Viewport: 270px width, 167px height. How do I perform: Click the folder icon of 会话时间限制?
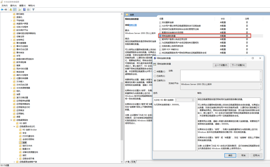20,139
